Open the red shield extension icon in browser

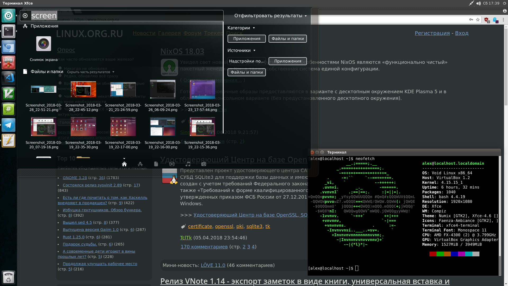487,20
